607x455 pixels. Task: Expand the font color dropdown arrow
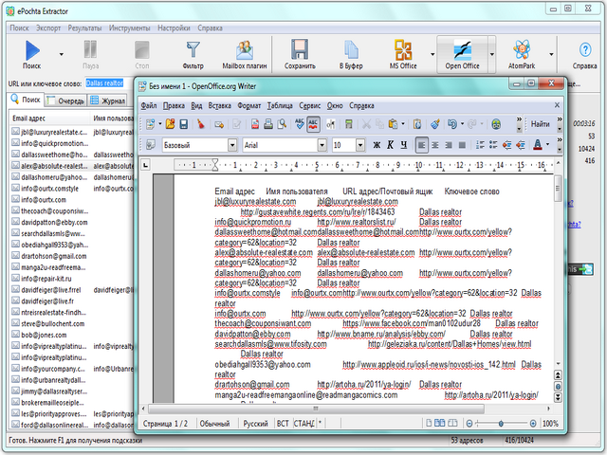tap(547, 145)
